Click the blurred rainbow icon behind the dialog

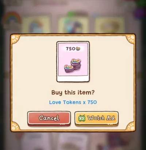pyautogui.click(x=12, y=18)
